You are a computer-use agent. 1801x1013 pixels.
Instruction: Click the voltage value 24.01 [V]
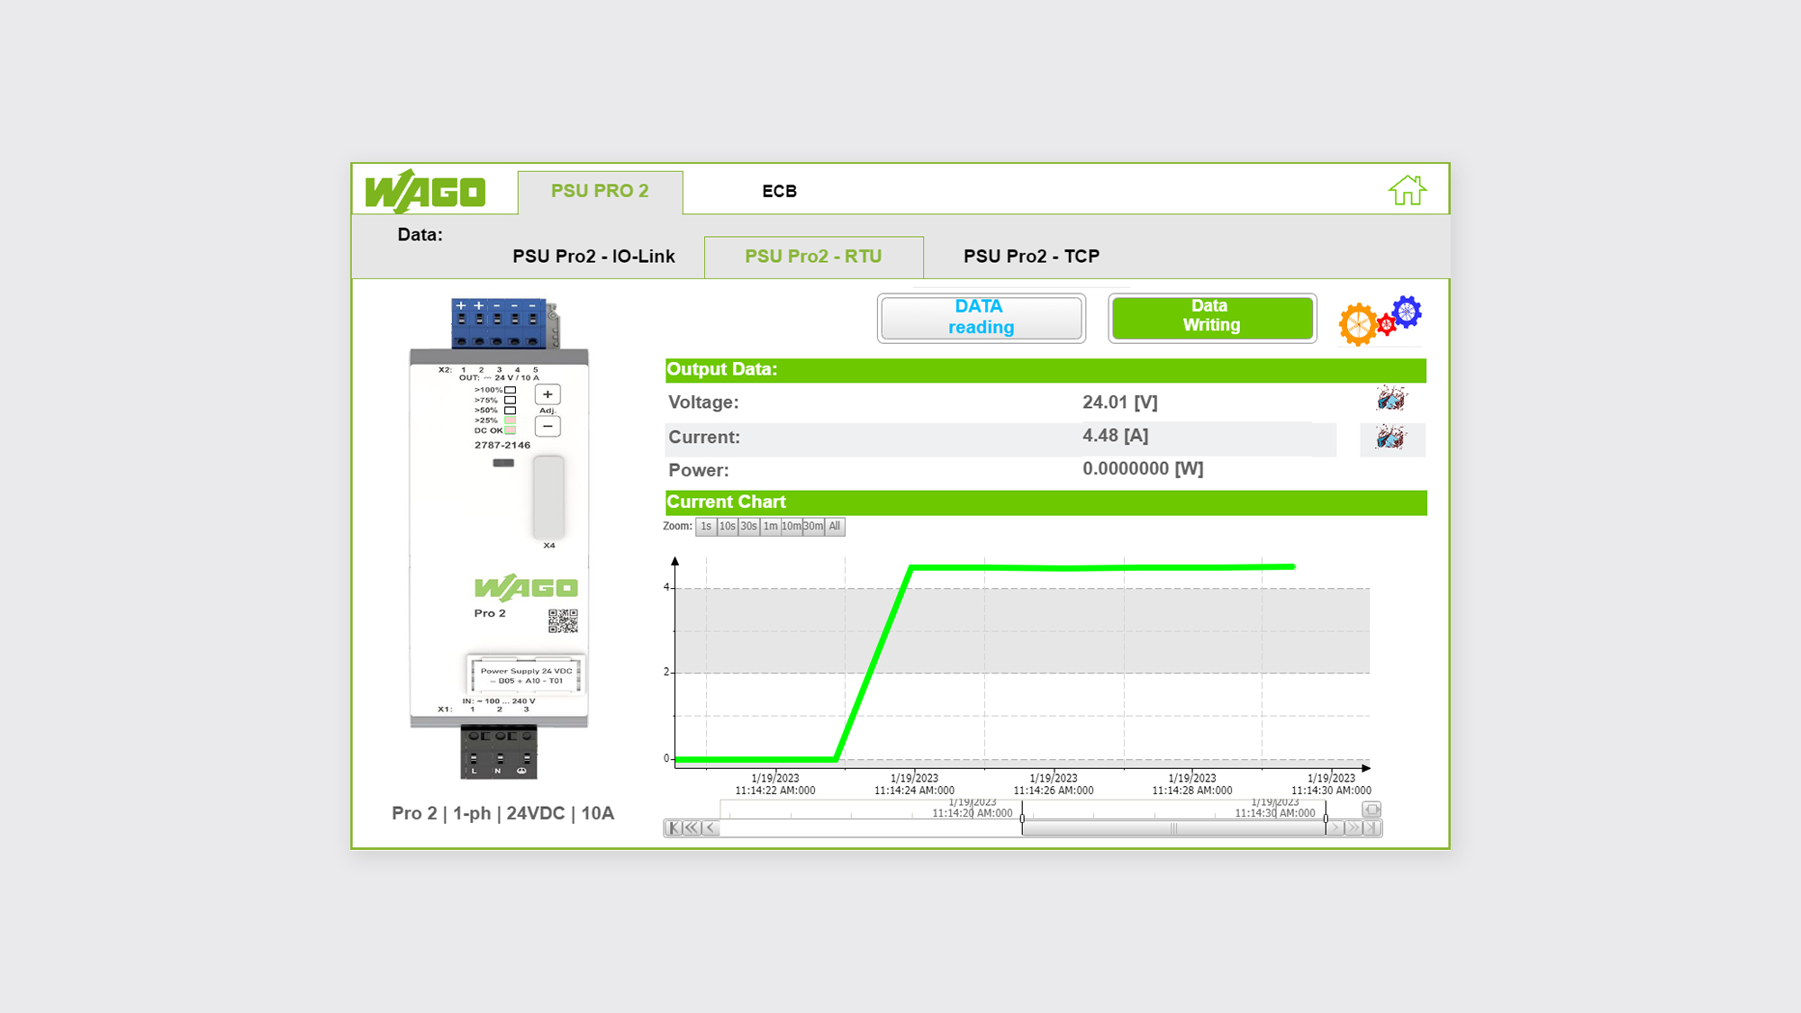1120,402
